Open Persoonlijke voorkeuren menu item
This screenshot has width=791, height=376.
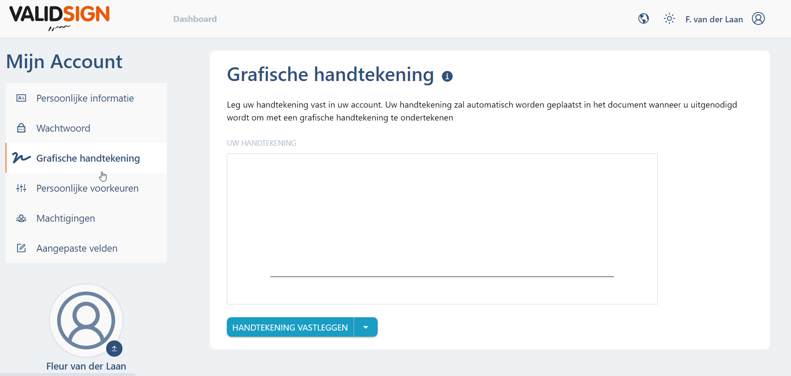pyautogui.click(x=86, y=188)
